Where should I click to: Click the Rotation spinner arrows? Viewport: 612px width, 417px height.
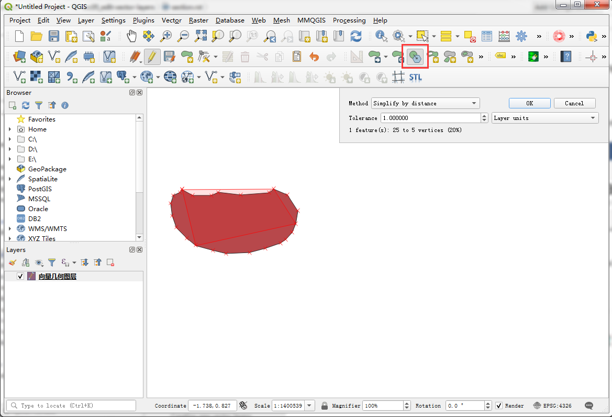click(488, 405)
